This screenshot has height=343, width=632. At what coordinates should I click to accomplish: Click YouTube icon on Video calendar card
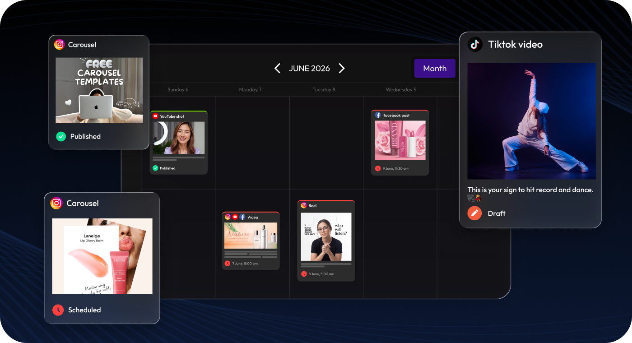[235, 217]
